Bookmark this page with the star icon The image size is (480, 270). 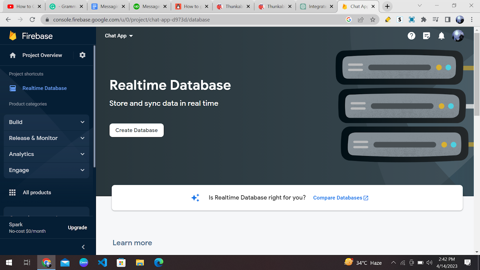pyautogui.click(x=373, y=19)
